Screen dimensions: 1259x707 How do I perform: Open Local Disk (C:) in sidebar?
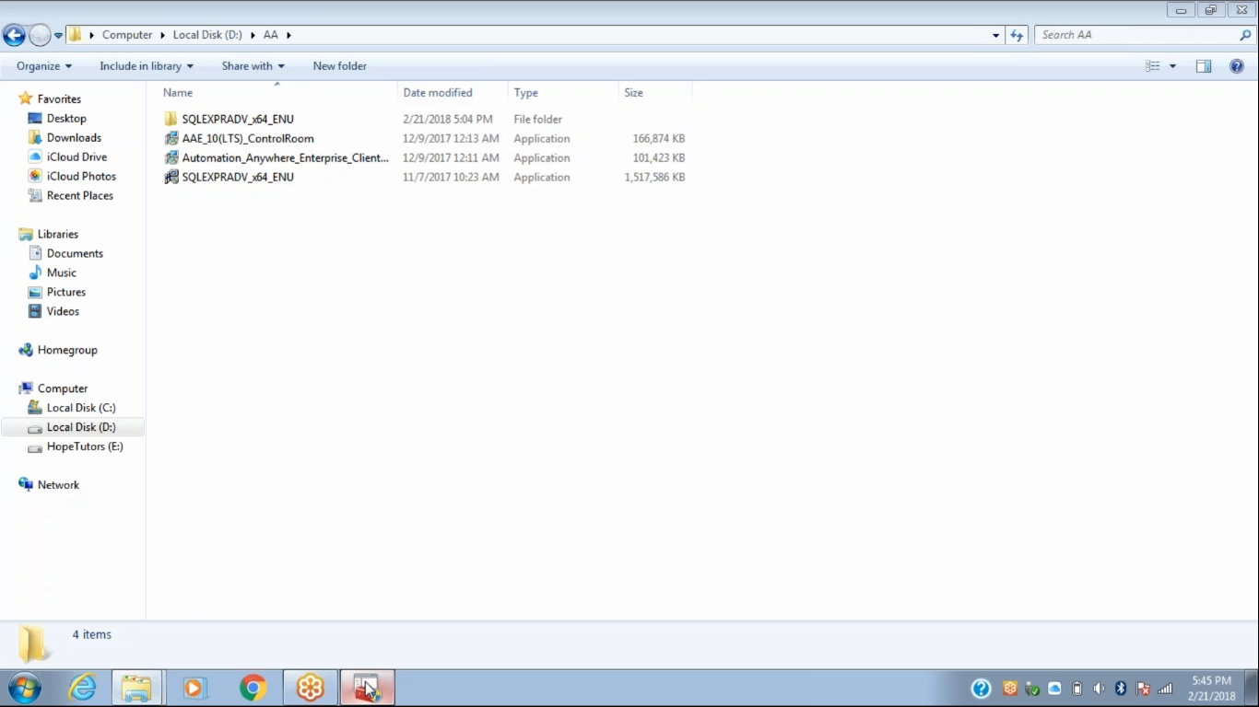click(x=81, y=409)
